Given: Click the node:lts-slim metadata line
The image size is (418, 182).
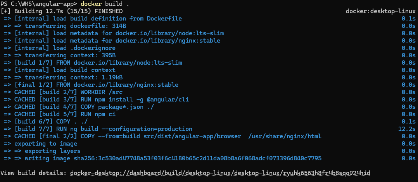Looking at the screenshot, I should point(114,34).
